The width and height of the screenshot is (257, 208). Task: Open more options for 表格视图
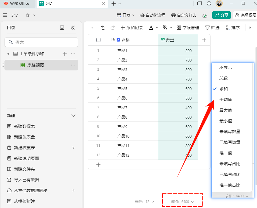coord(73,65)
